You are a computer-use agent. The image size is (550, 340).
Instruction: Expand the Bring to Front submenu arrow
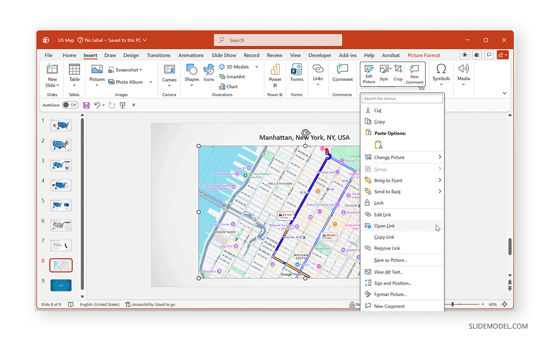[440, 180]
